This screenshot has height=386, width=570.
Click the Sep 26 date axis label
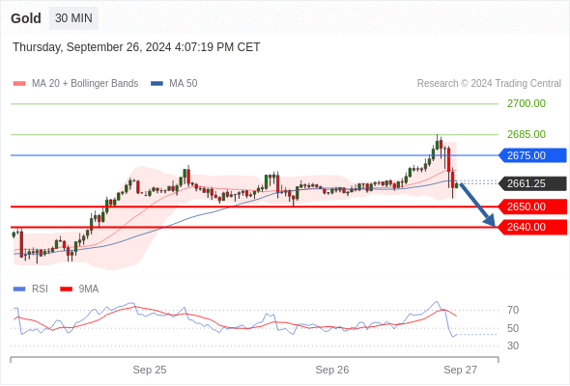pos(332,370)
